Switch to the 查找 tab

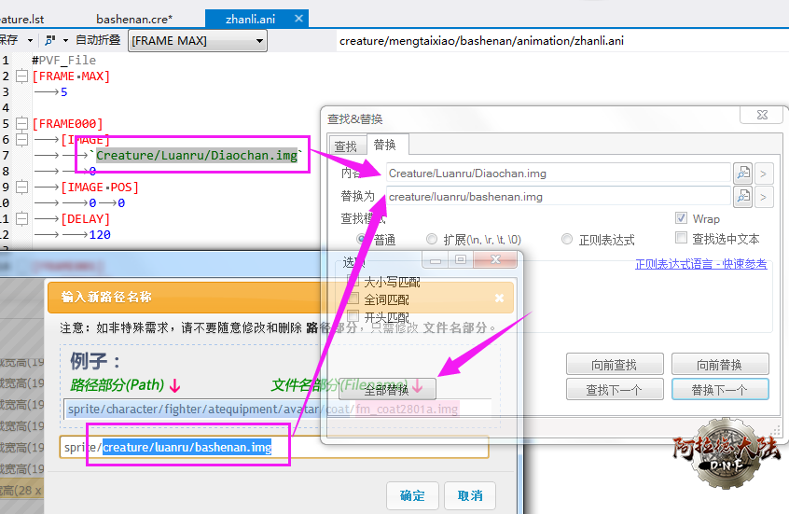coord(345,146)
